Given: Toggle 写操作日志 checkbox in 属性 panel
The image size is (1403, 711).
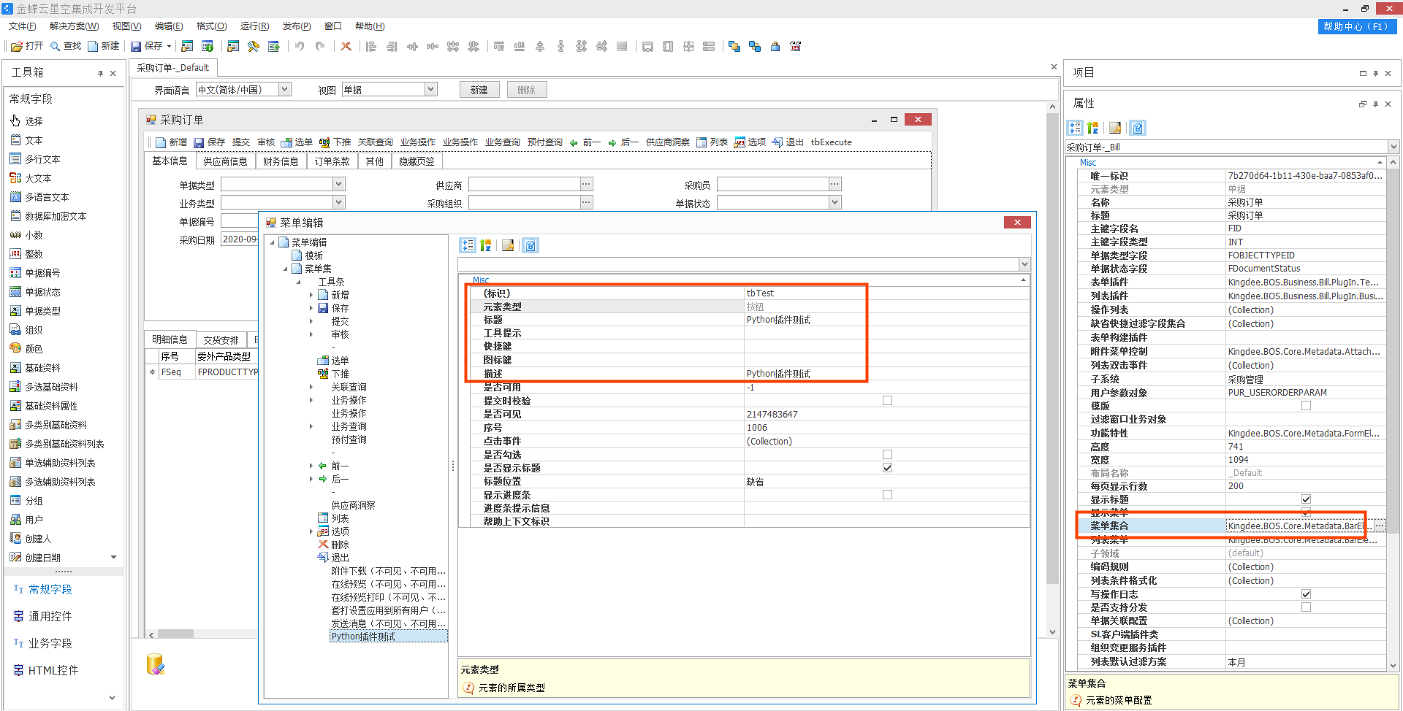Looking at the screenshot, I should pyautogui.click(x=1306, y=594).
